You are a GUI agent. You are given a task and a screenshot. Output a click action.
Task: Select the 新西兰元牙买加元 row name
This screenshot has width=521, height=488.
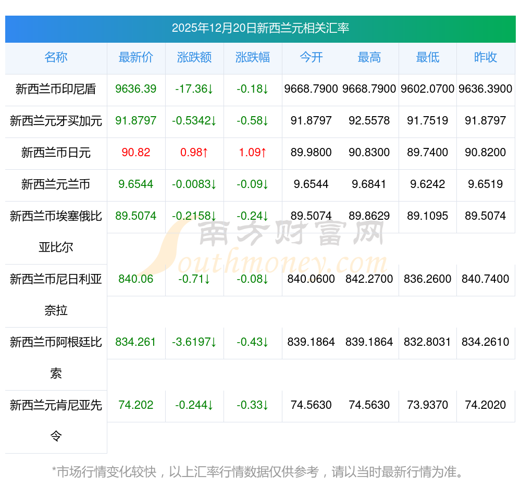point(56,121)
